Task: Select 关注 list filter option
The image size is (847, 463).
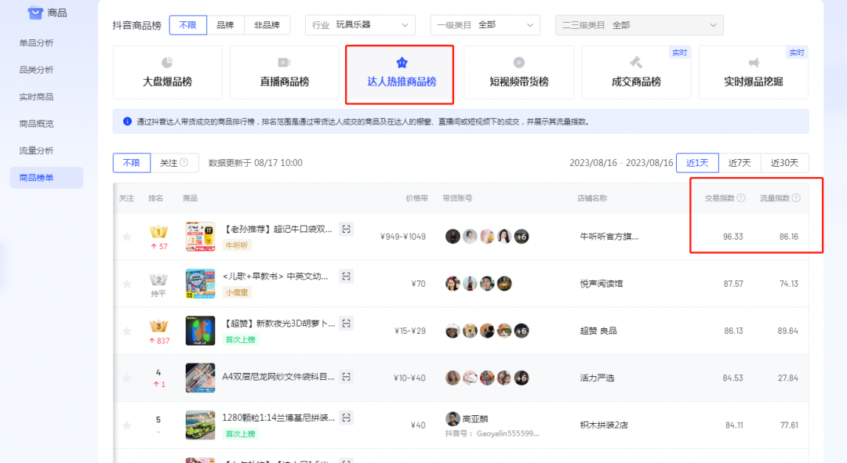Action: click(x=174, y=162)
